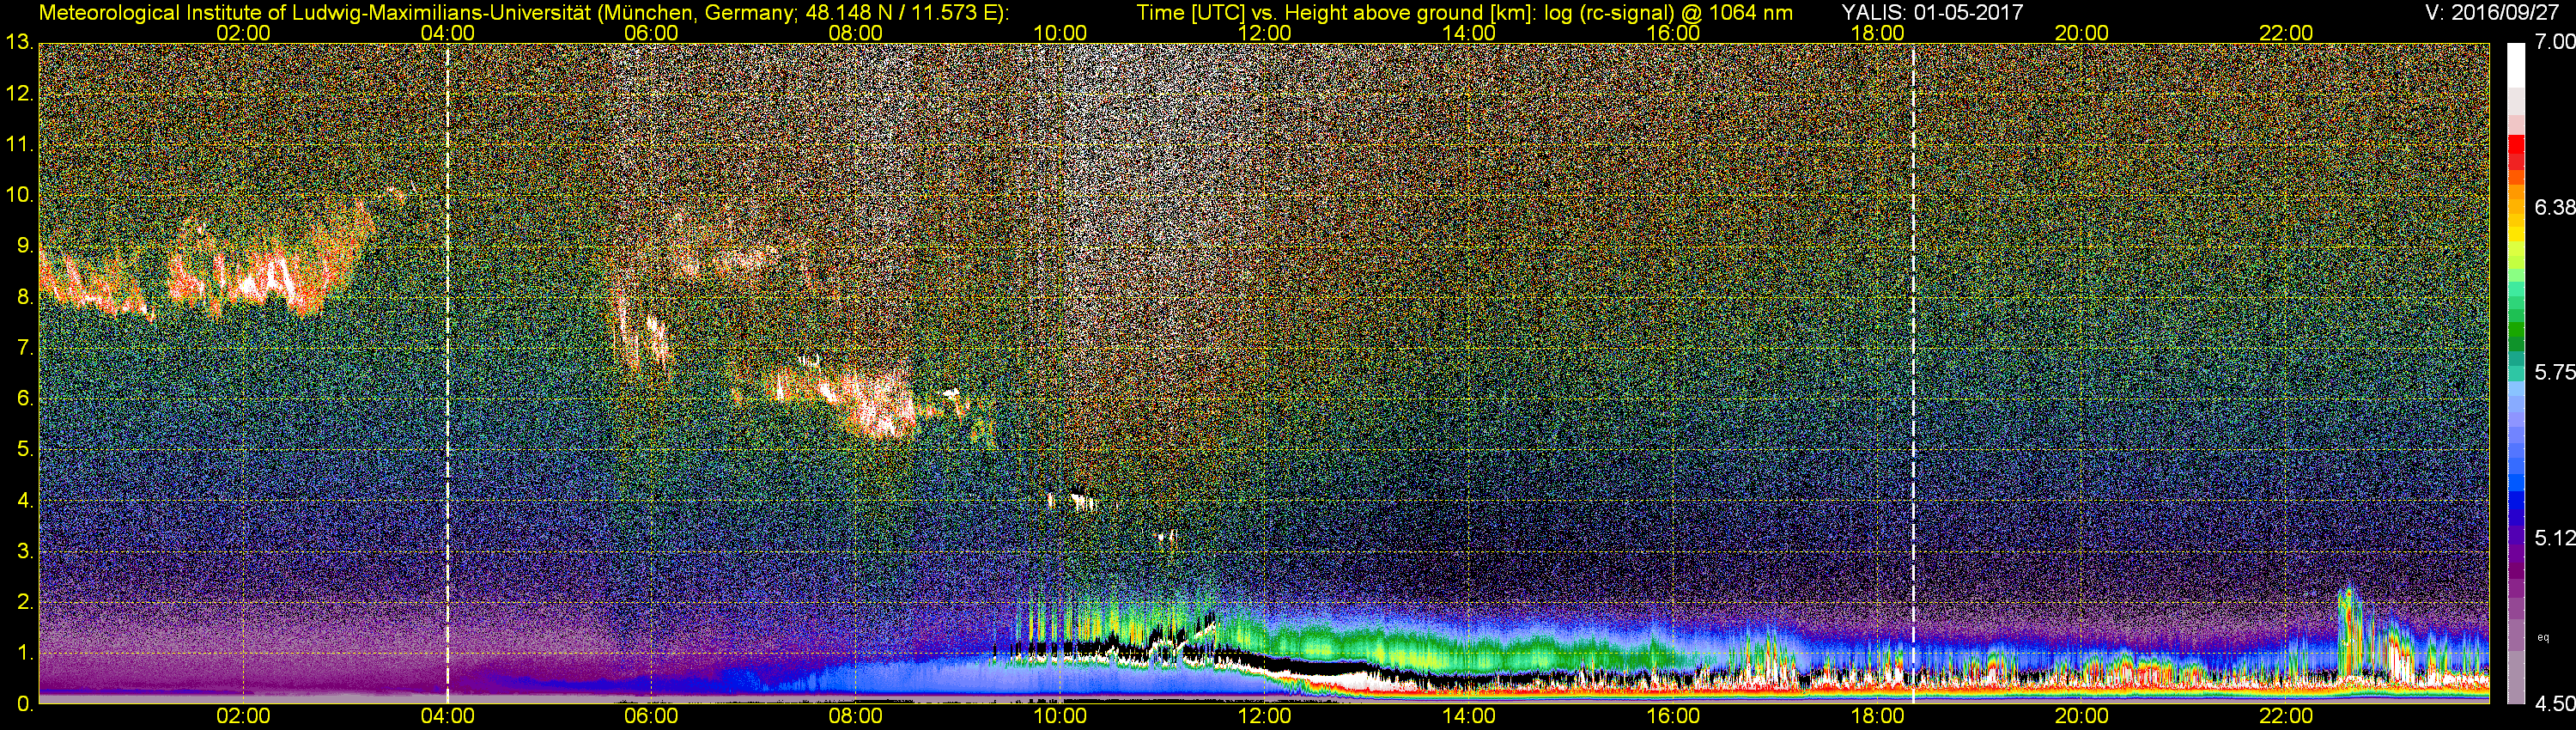Select the 06:00 label on the top time axis
2576x730 pixels.
coord(651,33)
